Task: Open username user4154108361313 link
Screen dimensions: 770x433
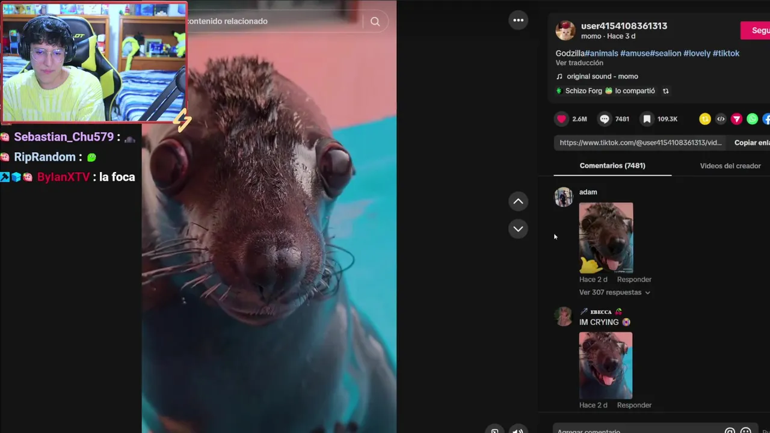Action: pos(624,26)
